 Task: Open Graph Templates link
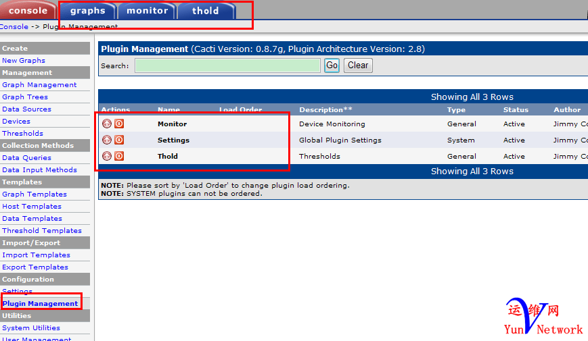click(35, 194)
